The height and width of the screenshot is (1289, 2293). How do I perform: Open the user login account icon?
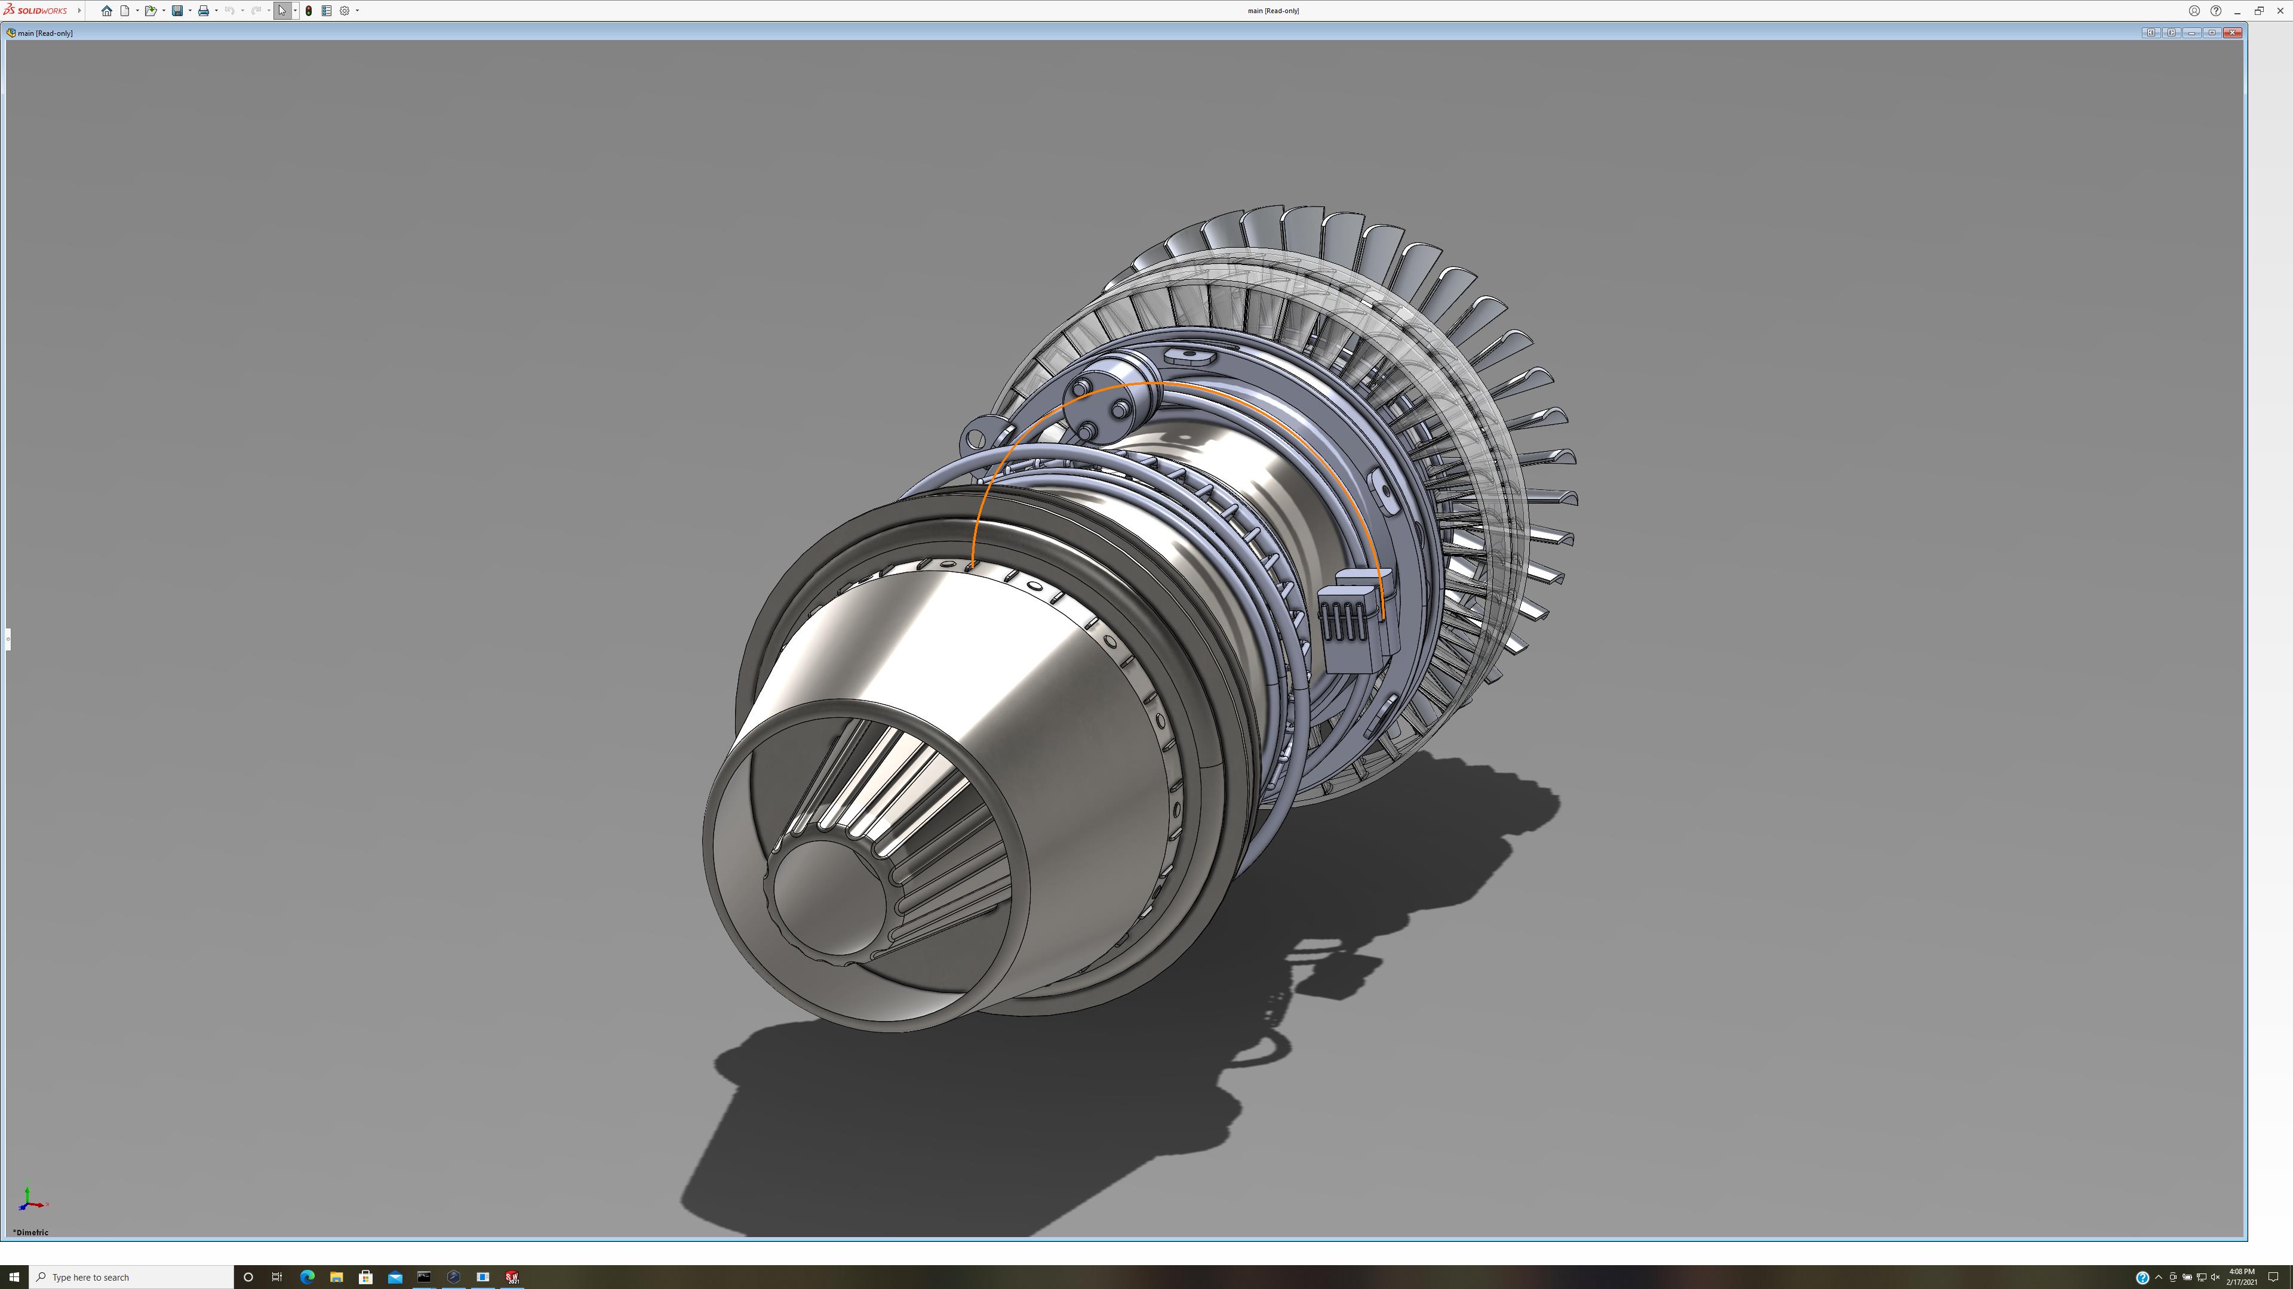pos(2194,11)
